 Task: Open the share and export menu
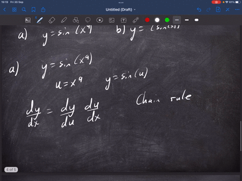coord(43,10)
